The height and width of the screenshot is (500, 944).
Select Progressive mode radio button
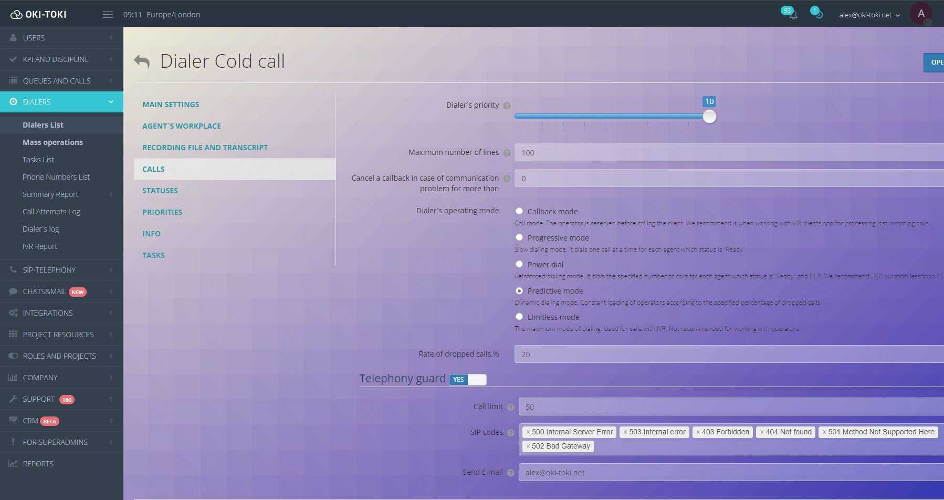pyautogui.click(x=519, y=237)
